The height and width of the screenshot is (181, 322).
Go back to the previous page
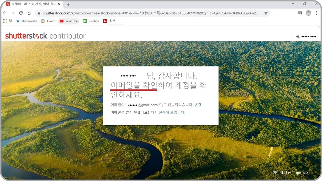click(x=5, y=13)
